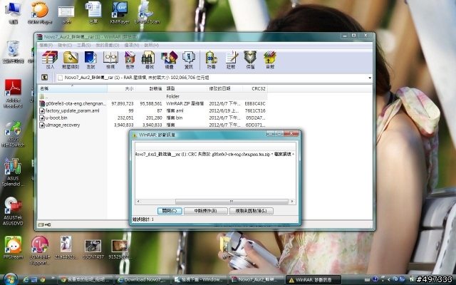Open the File (檔案) menu in WinRAR

click(46, 46)
